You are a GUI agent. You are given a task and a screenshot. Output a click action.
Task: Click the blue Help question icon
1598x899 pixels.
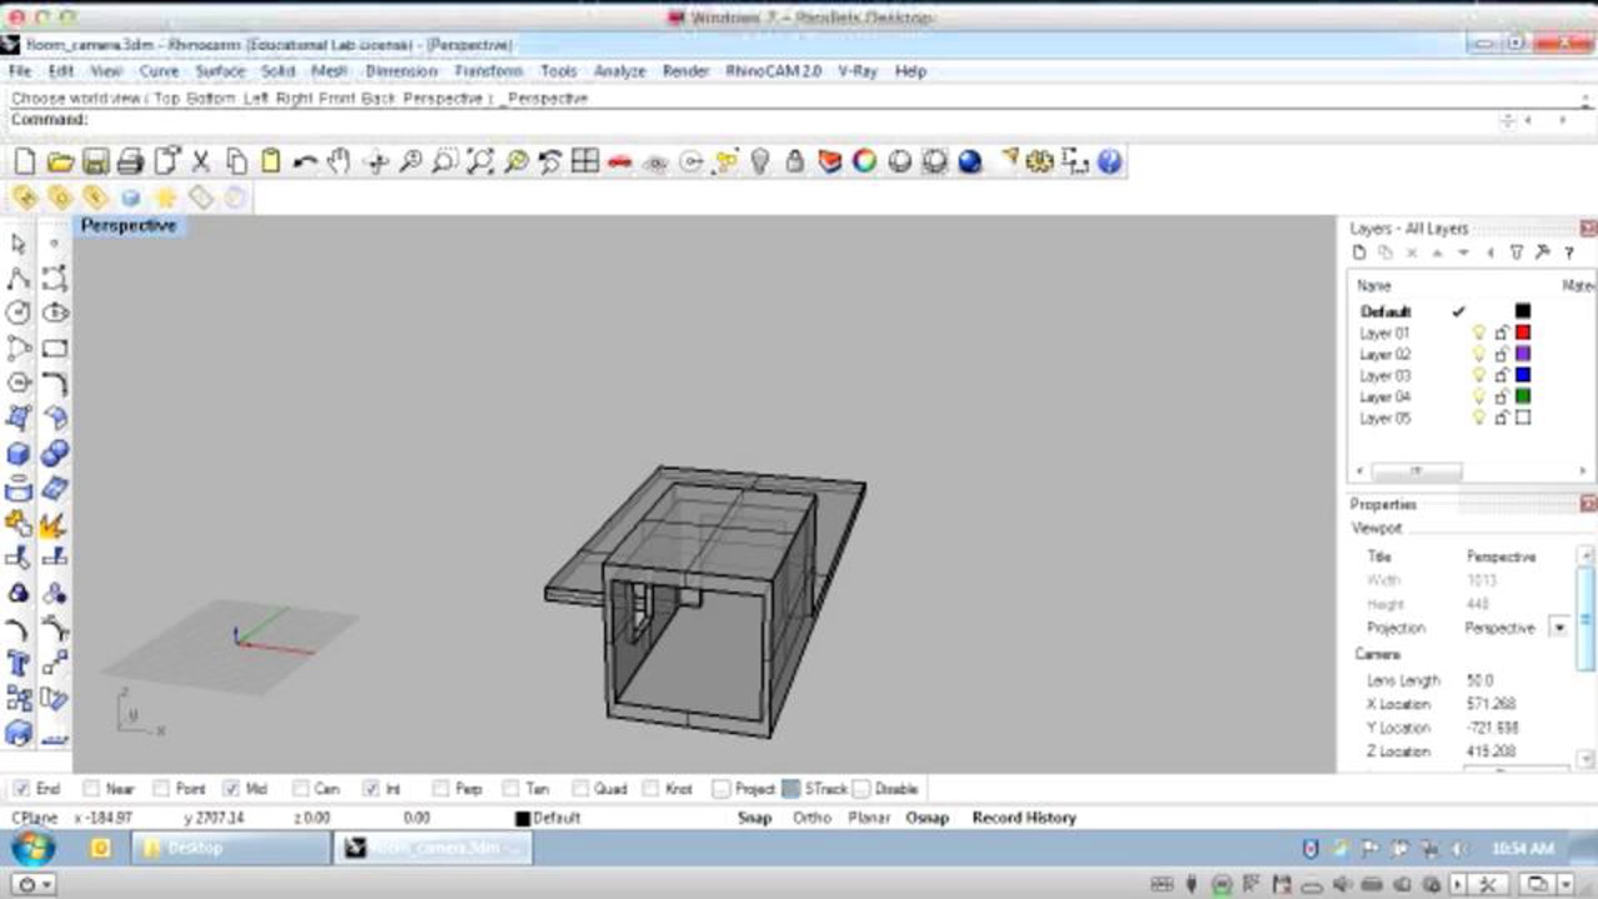(1109, 162)
